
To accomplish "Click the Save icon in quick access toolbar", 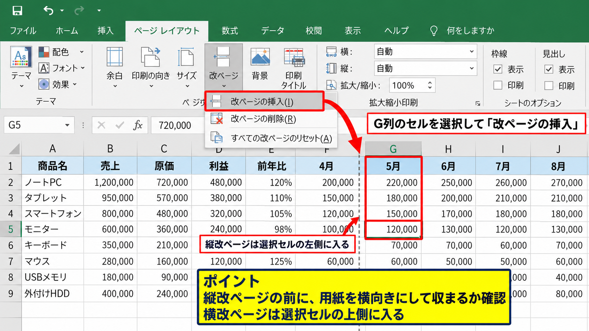I will point(17,11).
